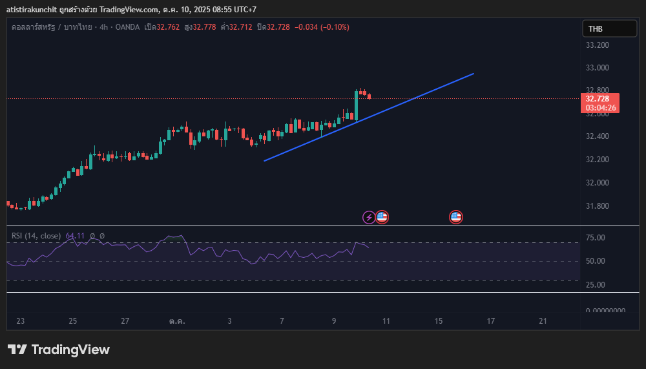
Task: Click the TradingView logo
Action: [59, 350]
